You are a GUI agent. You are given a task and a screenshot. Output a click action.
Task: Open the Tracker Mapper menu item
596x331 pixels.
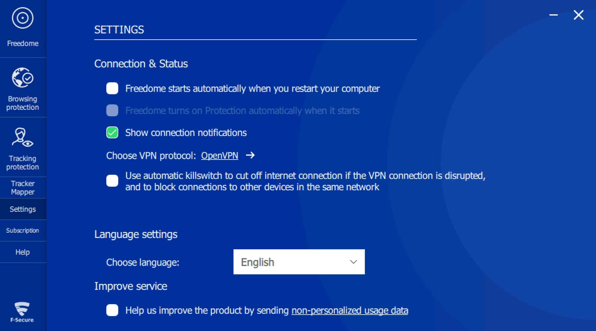23,188
